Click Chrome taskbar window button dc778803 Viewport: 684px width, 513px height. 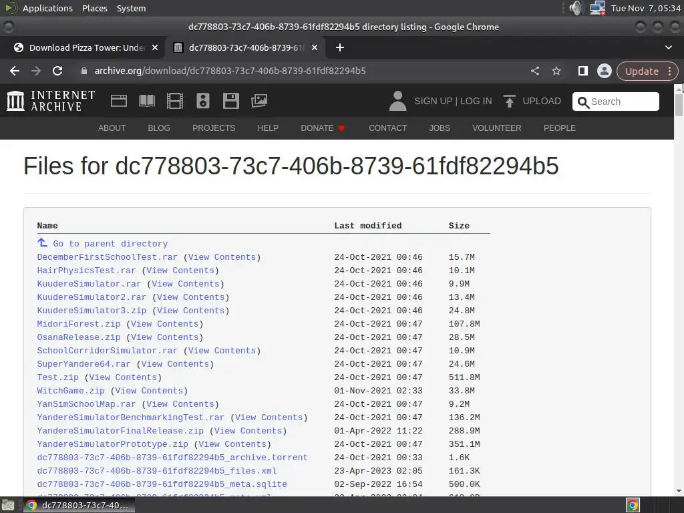79,506
